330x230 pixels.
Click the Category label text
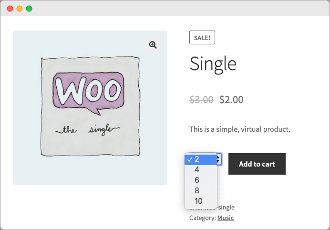[203, 218]
